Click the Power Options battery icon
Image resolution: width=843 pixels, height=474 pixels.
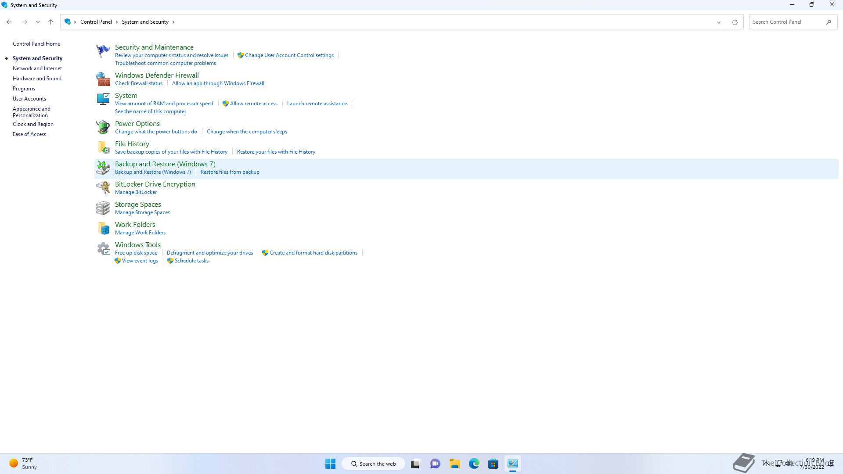tap(103, 127)
